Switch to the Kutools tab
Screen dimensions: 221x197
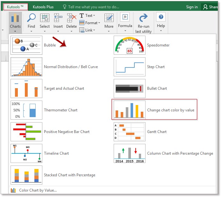pyautogui.click(x=15, y=7)
